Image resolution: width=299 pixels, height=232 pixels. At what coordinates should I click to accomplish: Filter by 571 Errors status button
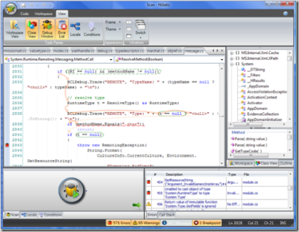pos(119,223)
